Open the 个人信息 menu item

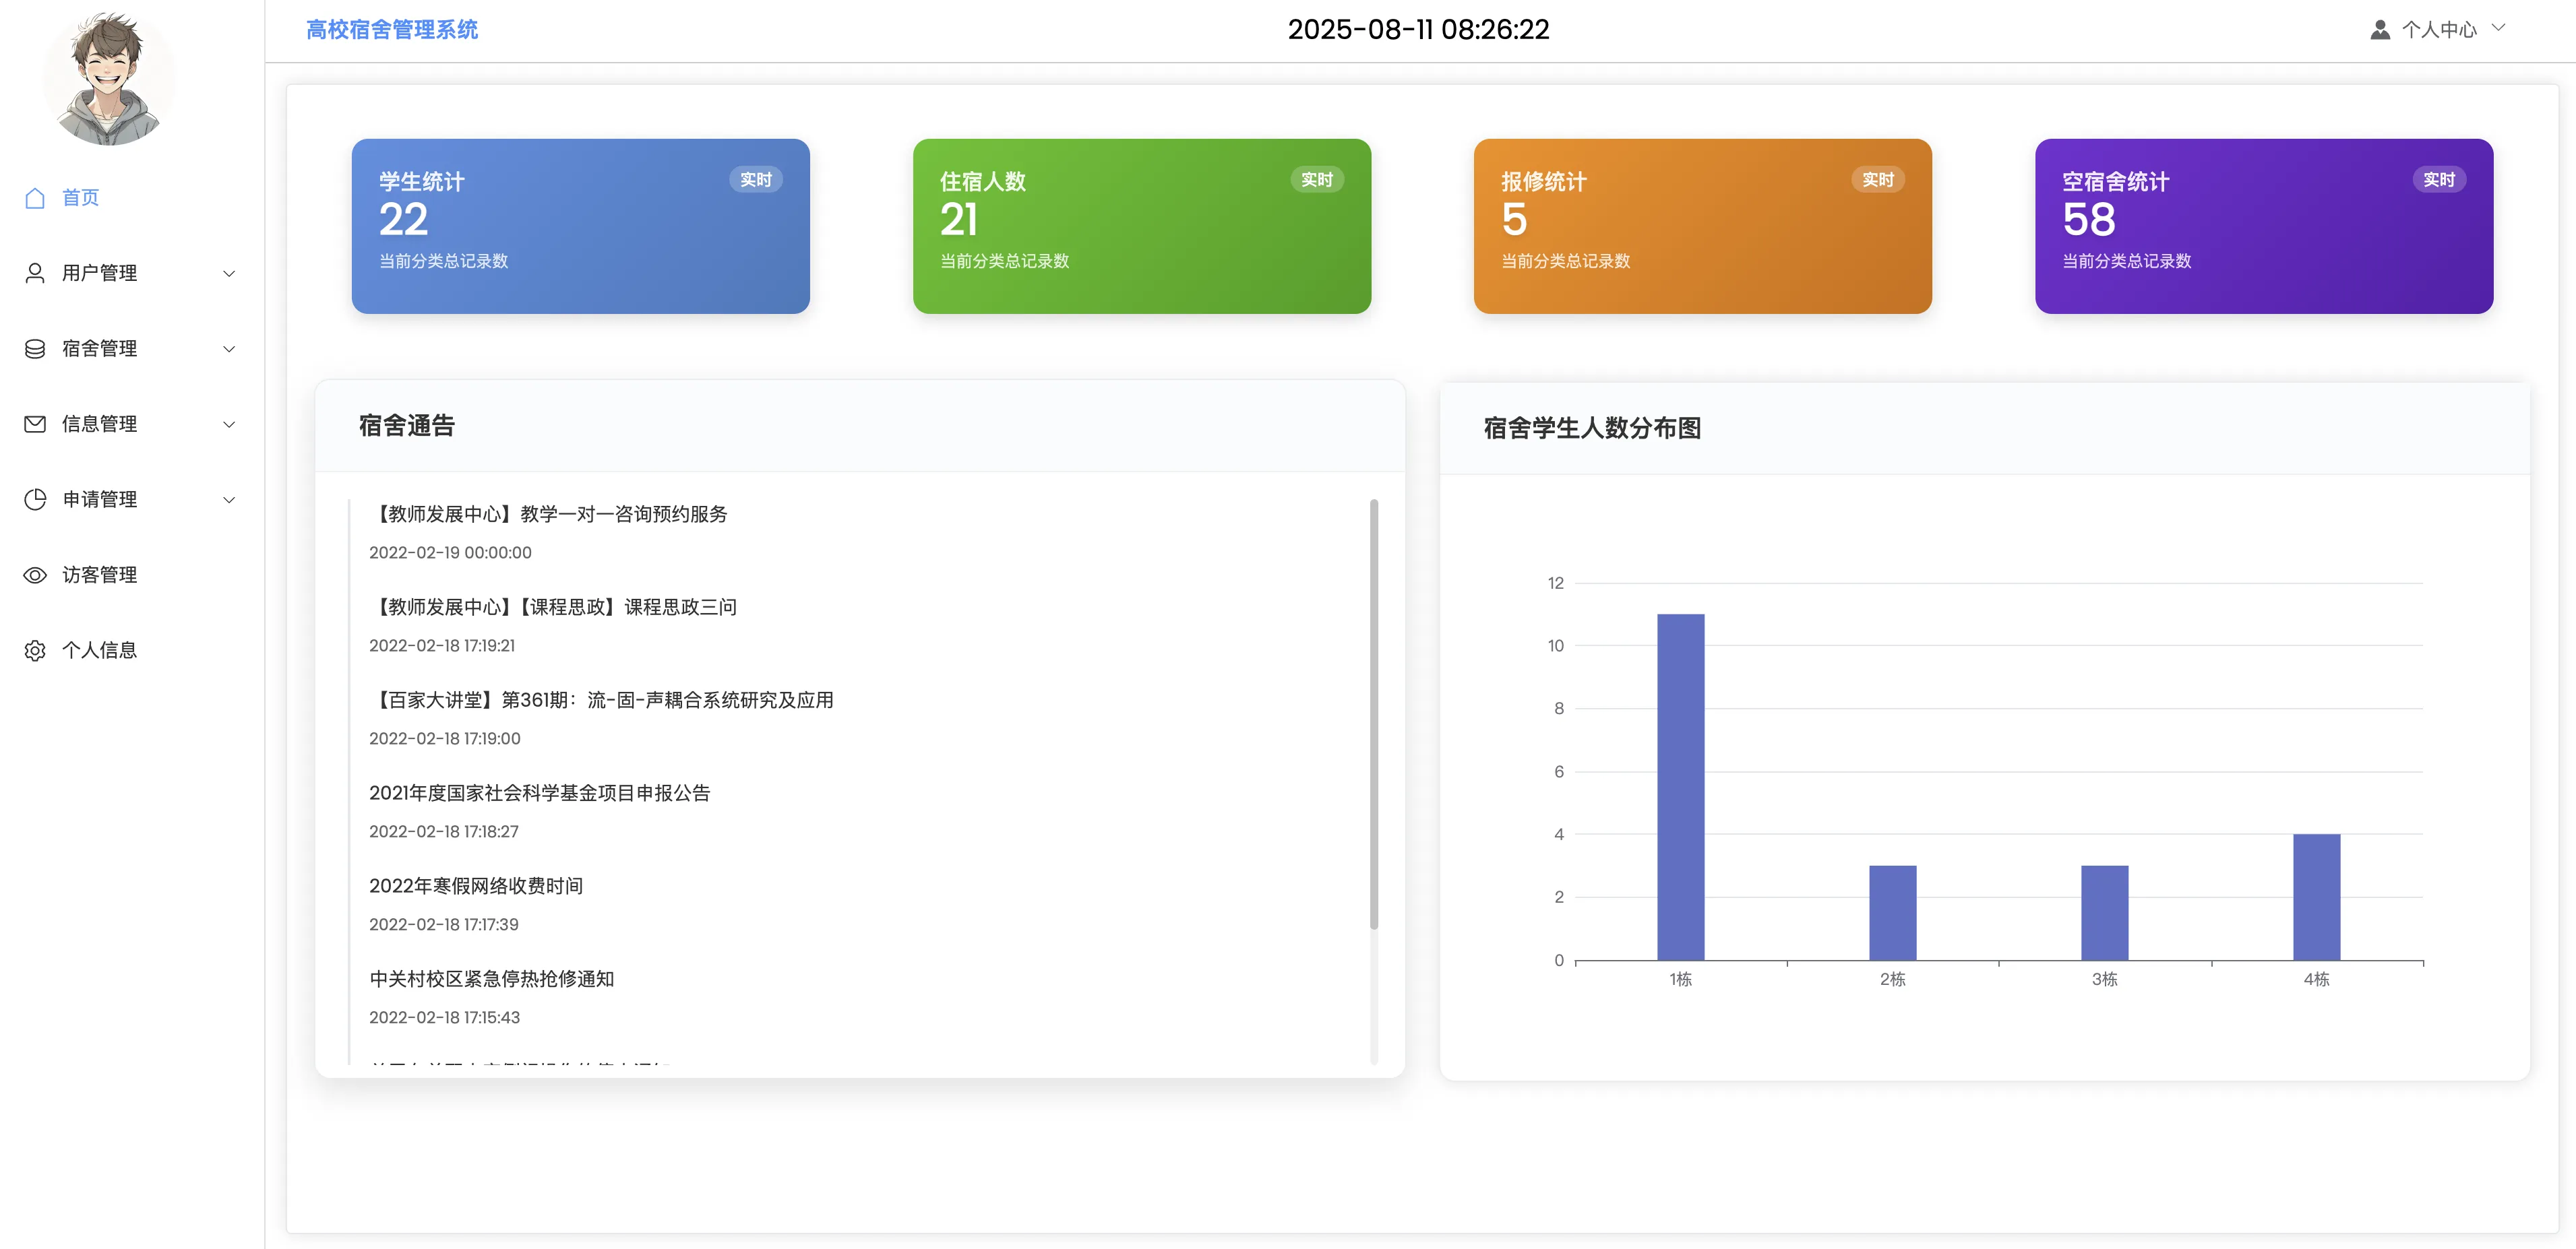point(99,651)
